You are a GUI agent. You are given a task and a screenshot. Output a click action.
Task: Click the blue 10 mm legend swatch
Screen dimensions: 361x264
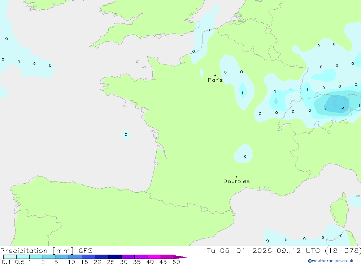click(x=75, y=257)
